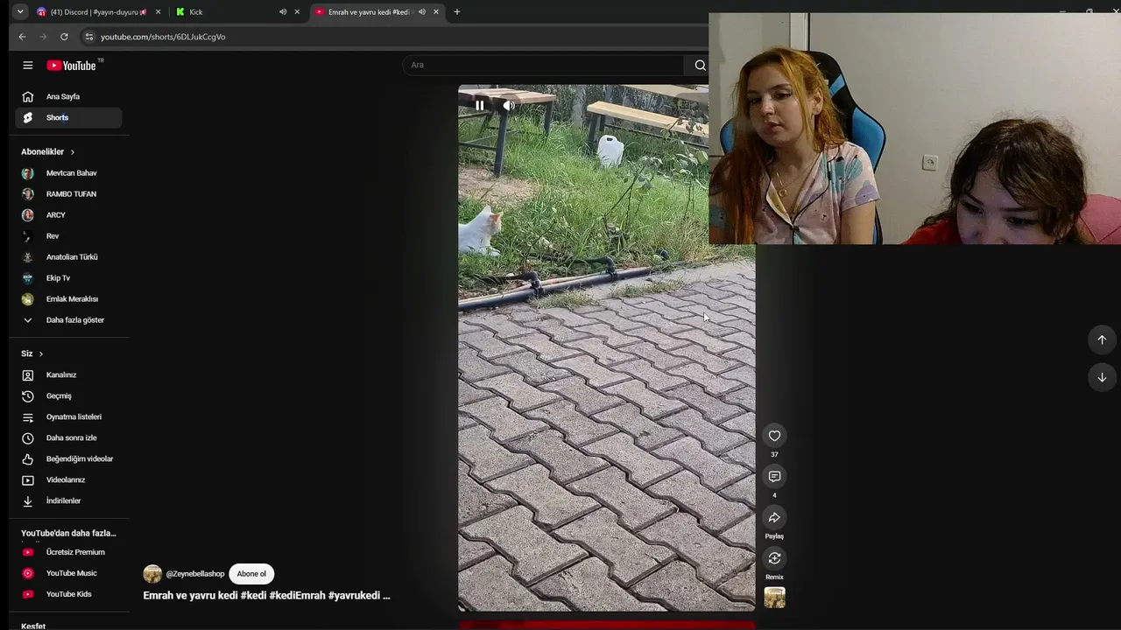Image resolution: width=1121 pixels, height=630 pixels.
Task: Open Kanalınız in the sidebar
Action: pos(69,375)
